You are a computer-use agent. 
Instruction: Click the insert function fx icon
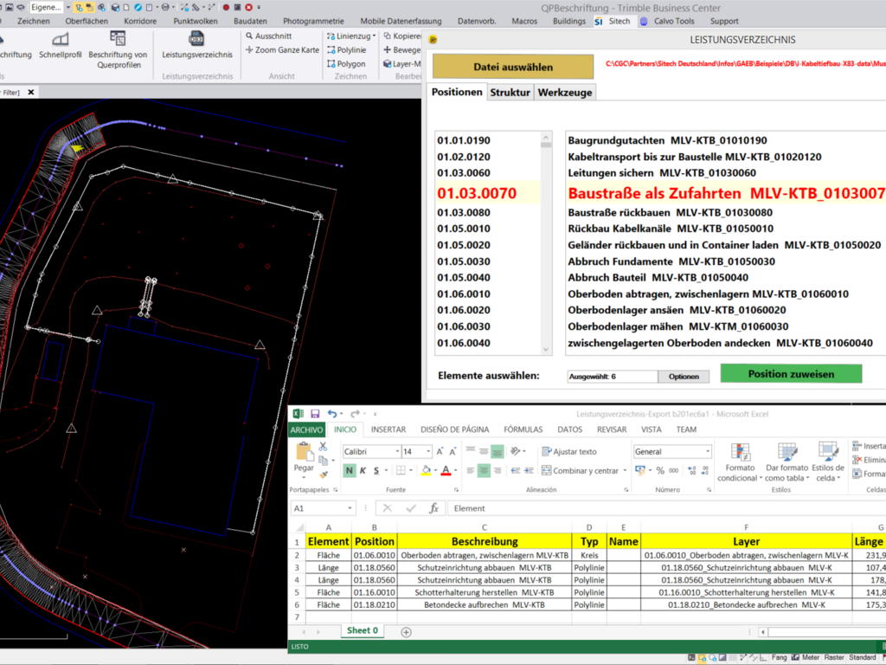pyautogui.click(x=434, y=508)
